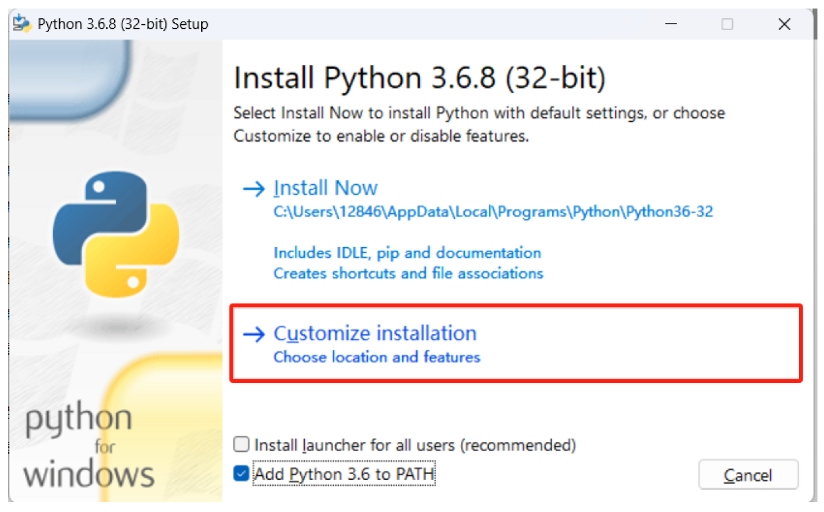
Task: Click the Python logo in the sidebar
Action: pos(117,233)
